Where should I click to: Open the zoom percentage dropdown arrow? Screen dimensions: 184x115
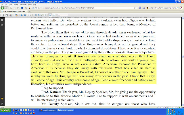pyautogui.click(x=46, y=15)
